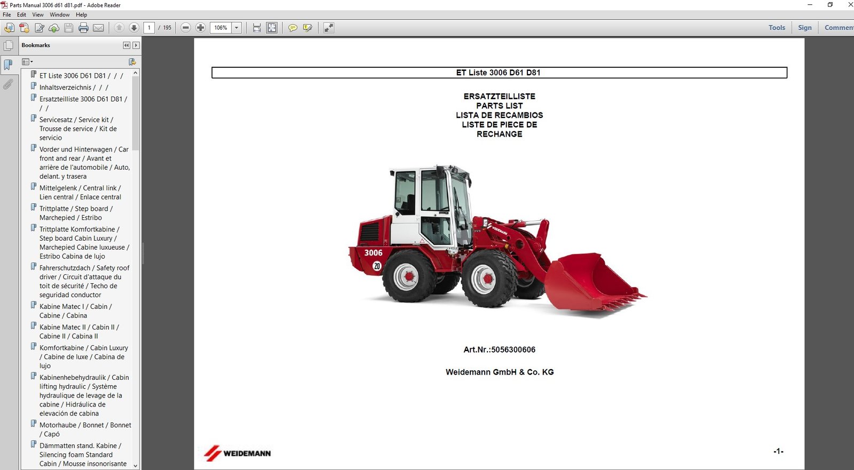Open the bookmarks options menu
Screen dimensions: 854x470
coord(27,62)
